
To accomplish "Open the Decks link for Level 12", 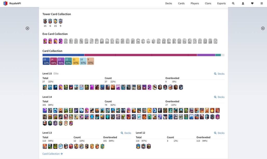I will pyautogui.click(x=219, y=133).
